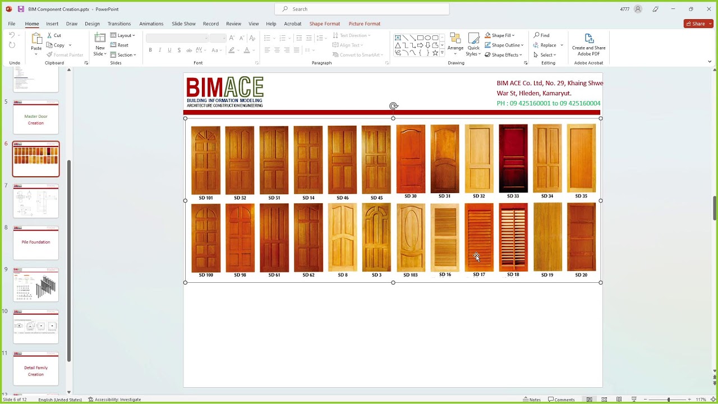Click the Cut scissors button
The image size is (718, 404).
[54, 35]
